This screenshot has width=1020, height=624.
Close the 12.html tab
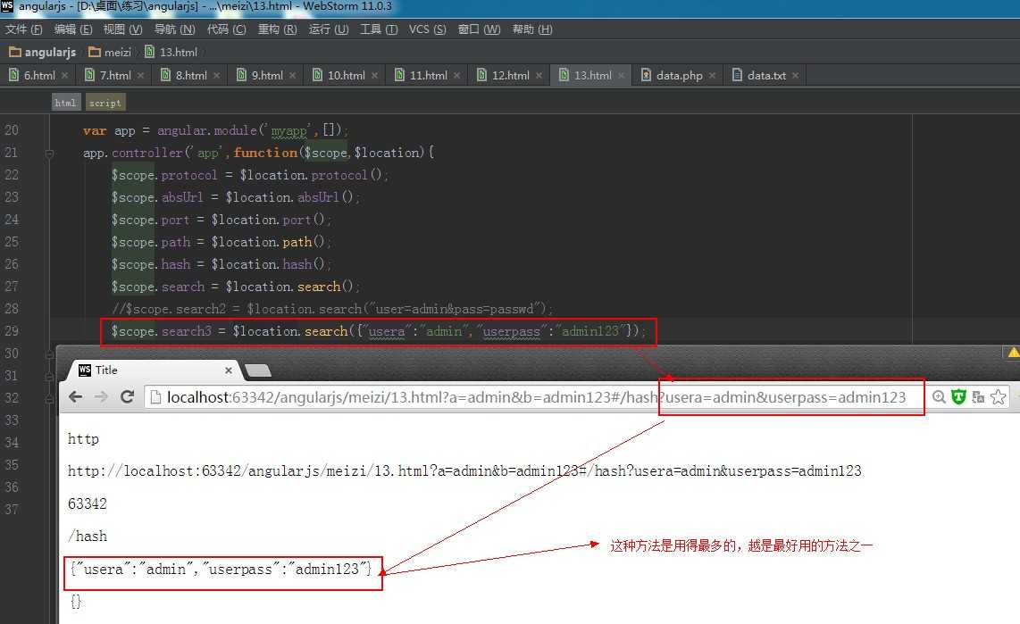point(539,75)
